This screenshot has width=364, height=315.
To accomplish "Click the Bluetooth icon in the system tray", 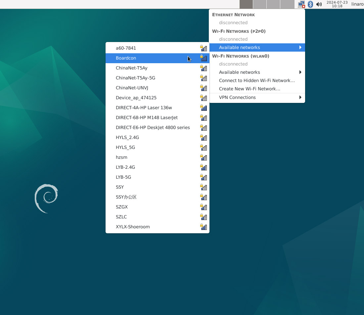I will pos(310,4).
